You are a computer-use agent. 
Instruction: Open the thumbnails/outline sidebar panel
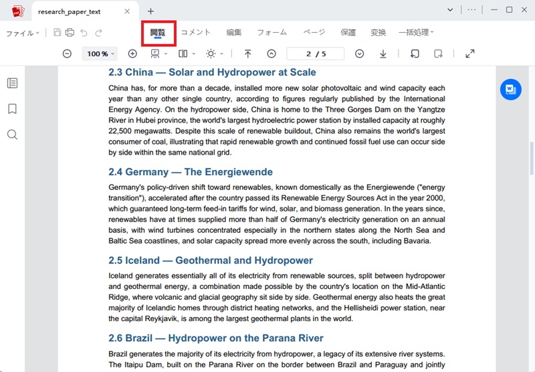click(x=12, y=83)
